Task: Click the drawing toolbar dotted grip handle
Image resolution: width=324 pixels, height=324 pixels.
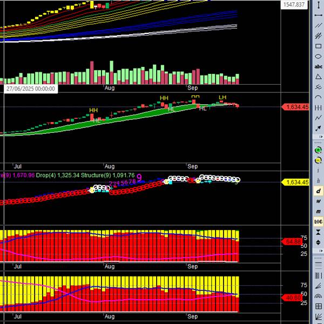Action: 318,143
